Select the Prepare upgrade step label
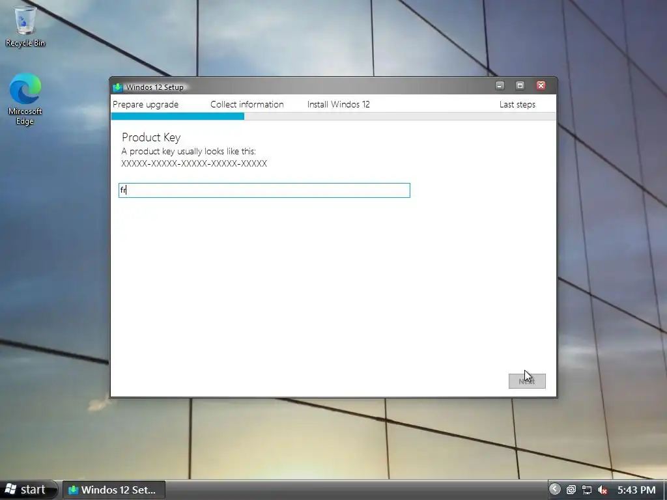This screenshot has height=500, width=667. (145, 105)
